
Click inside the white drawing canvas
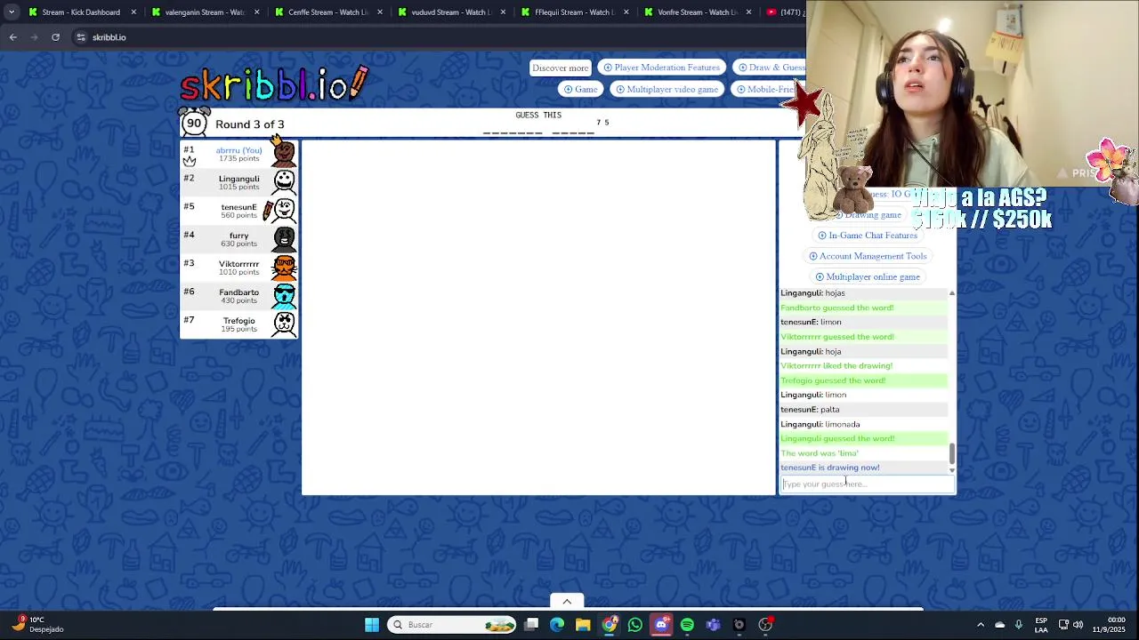[538, 316]
